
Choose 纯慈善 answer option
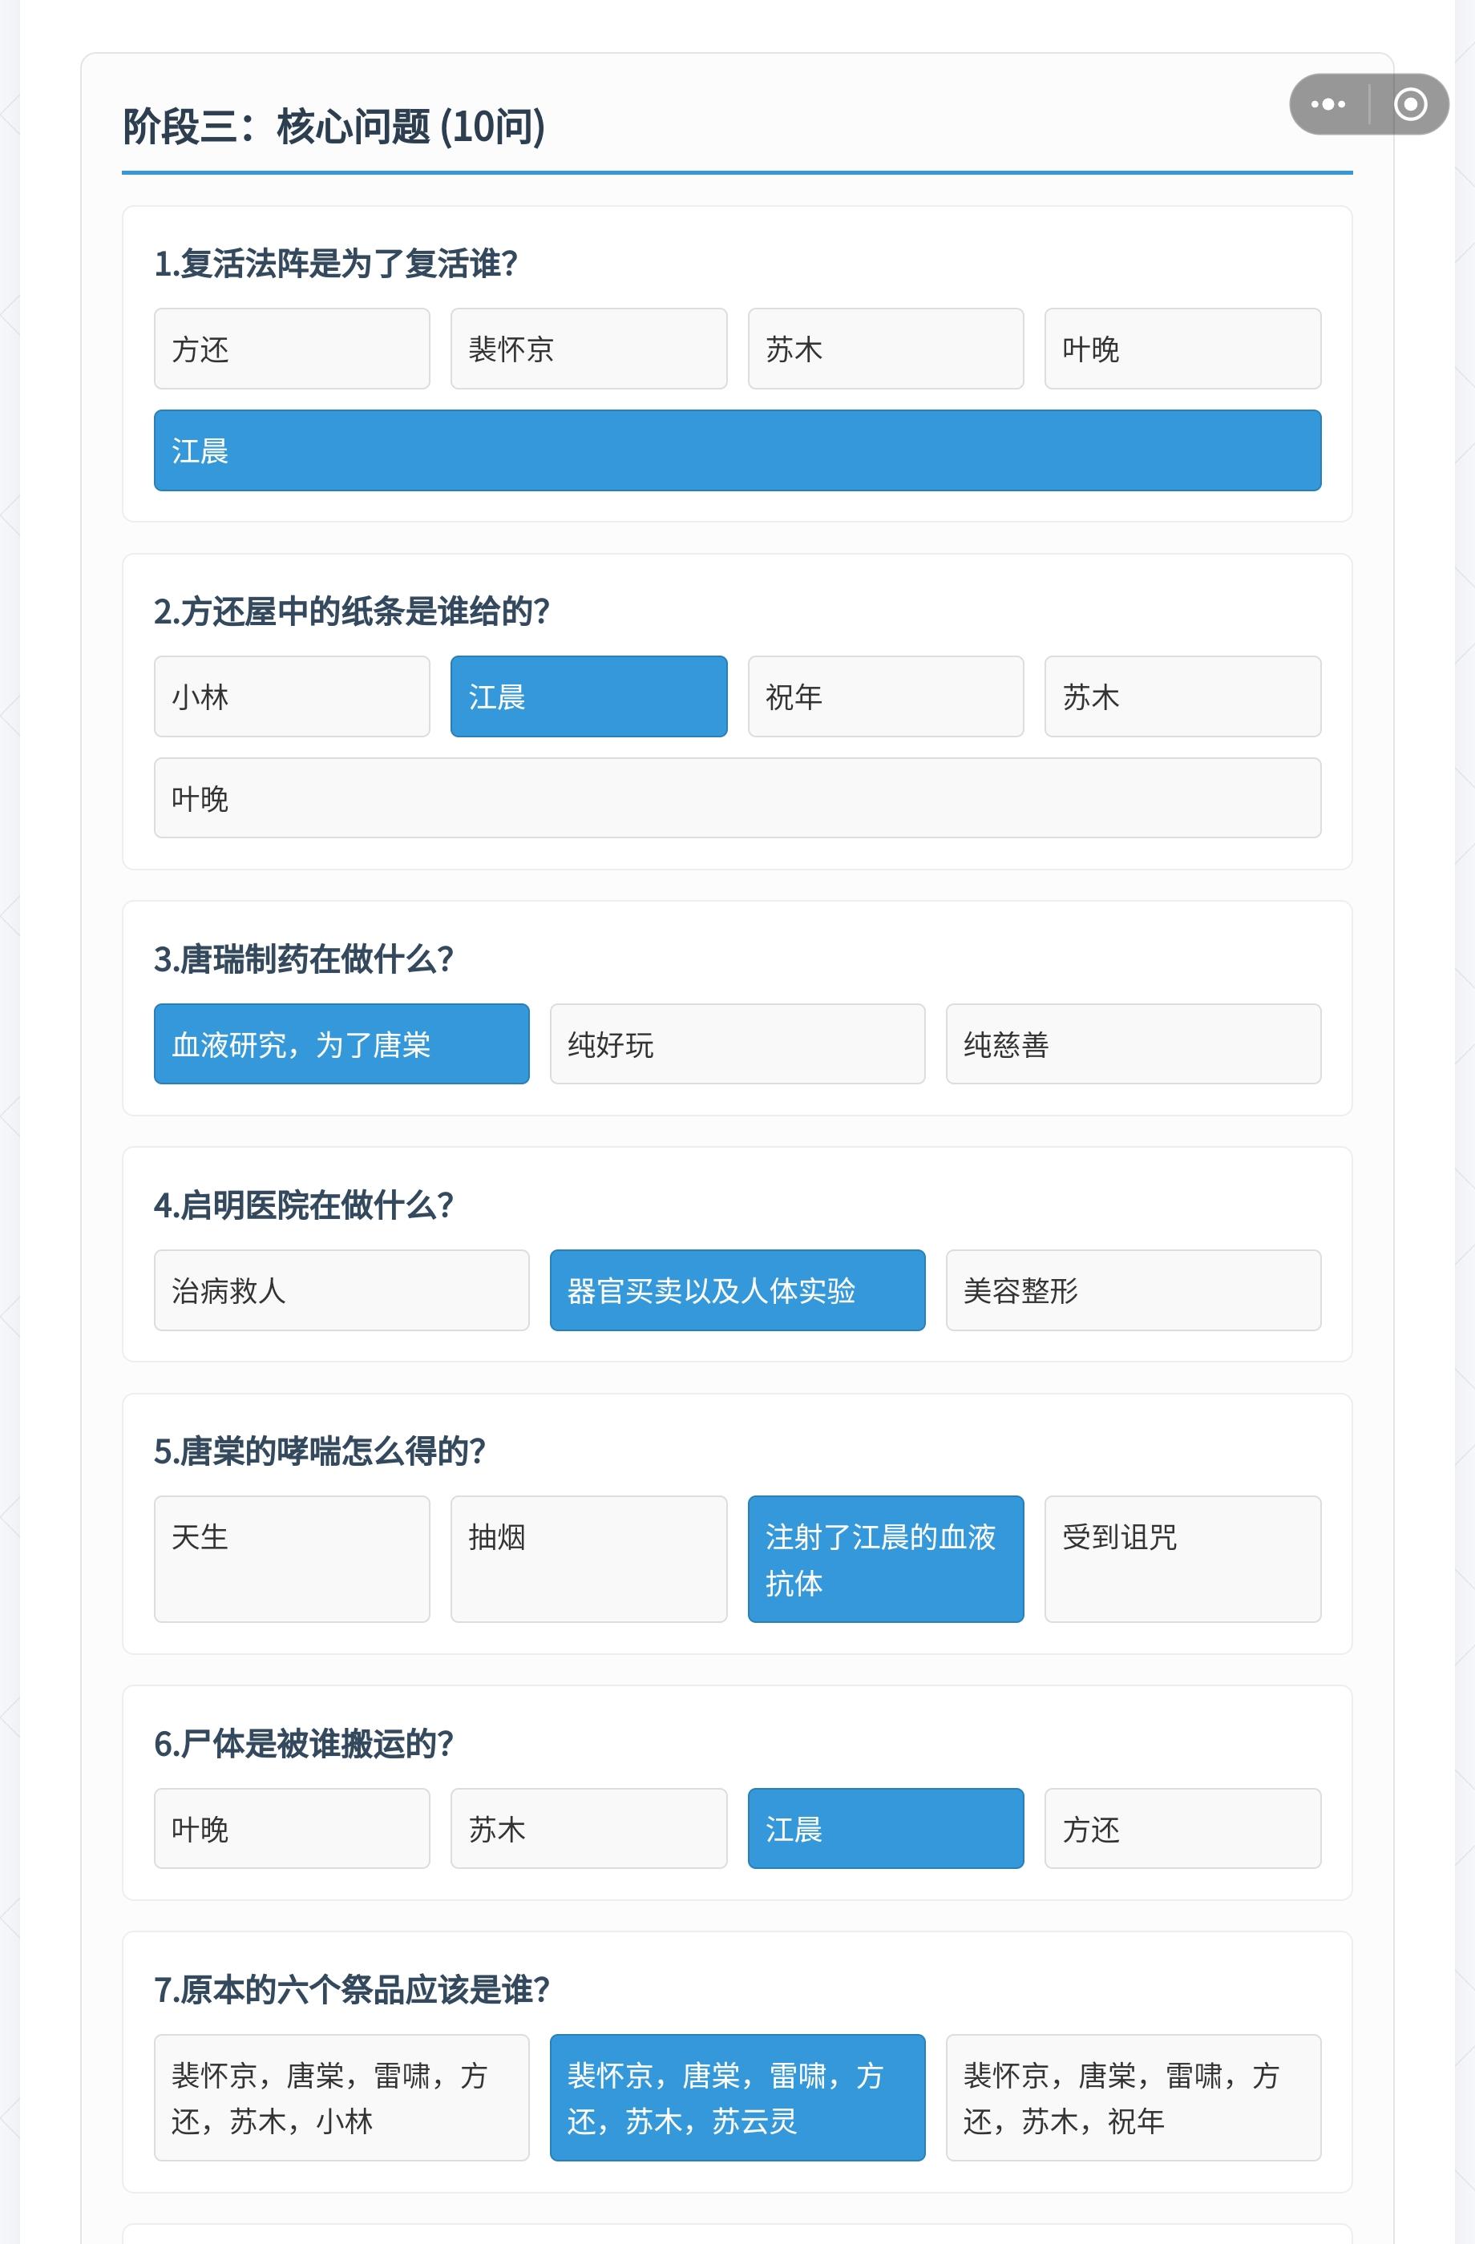(1133, 1045)
